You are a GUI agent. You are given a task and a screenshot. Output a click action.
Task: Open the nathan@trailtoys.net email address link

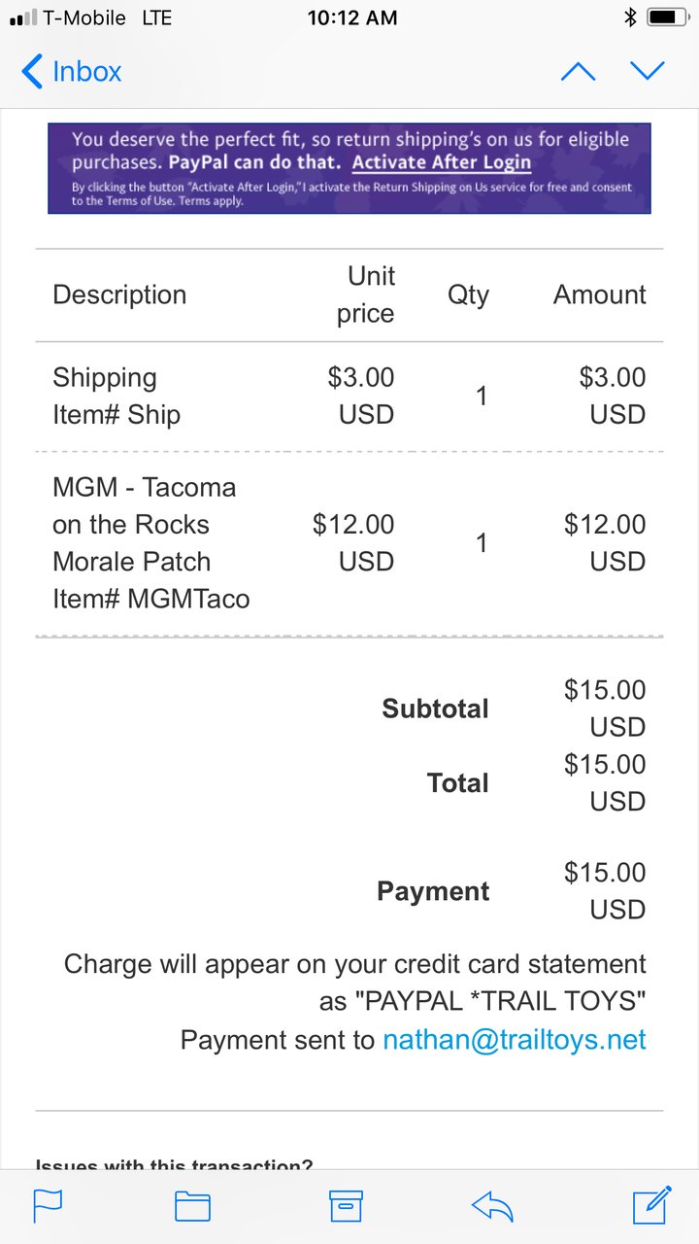515,1040
